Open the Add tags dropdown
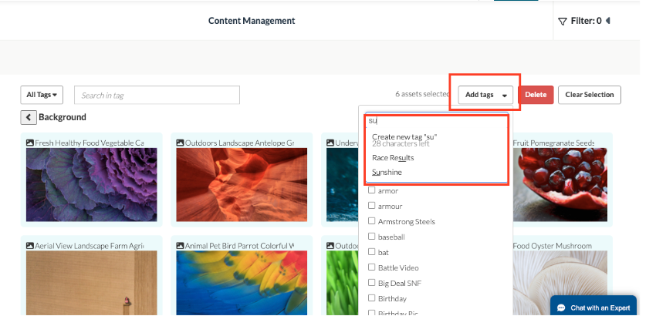This screenshot has height=316, width=656. click(486, 95)
